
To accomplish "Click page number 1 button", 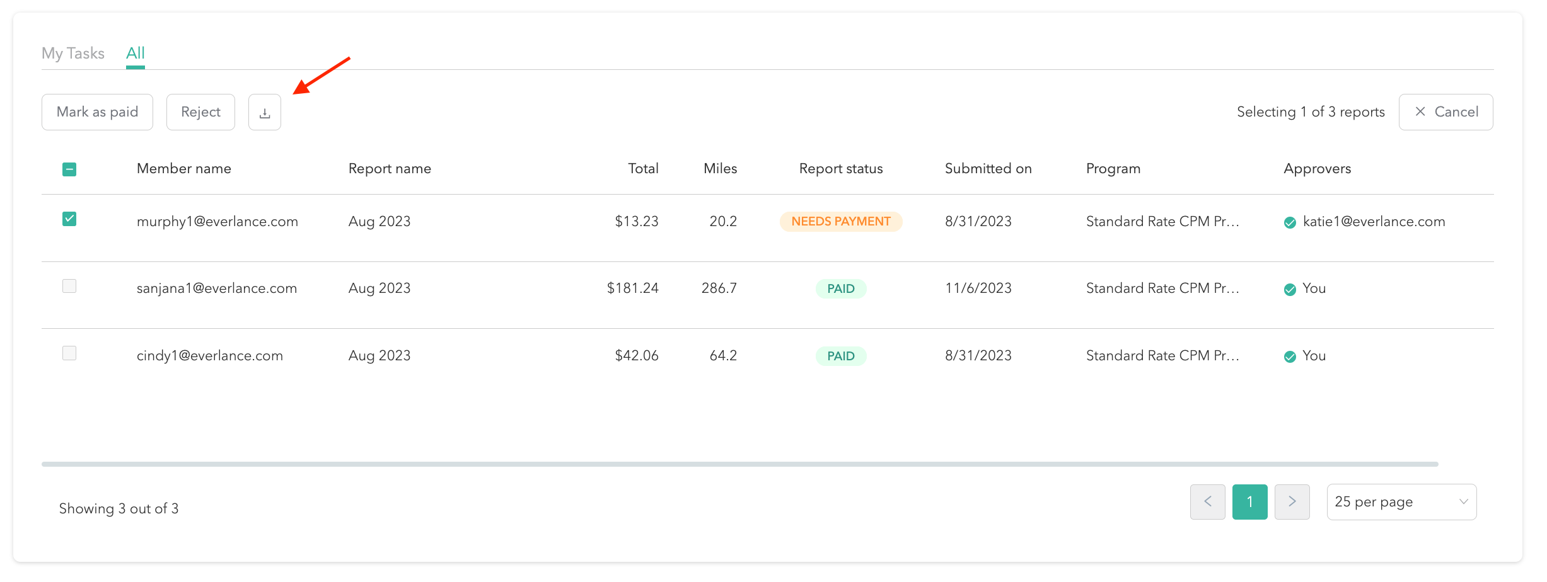I will pos(1249,502).
